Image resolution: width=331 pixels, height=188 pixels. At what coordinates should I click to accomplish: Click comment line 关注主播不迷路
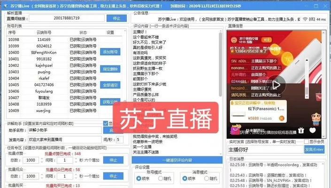click(x=146, y=152)
